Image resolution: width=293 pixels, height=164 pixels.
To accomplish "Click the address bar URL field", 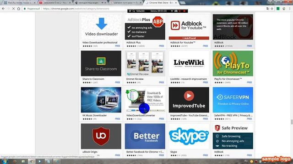I will point(144,9).
